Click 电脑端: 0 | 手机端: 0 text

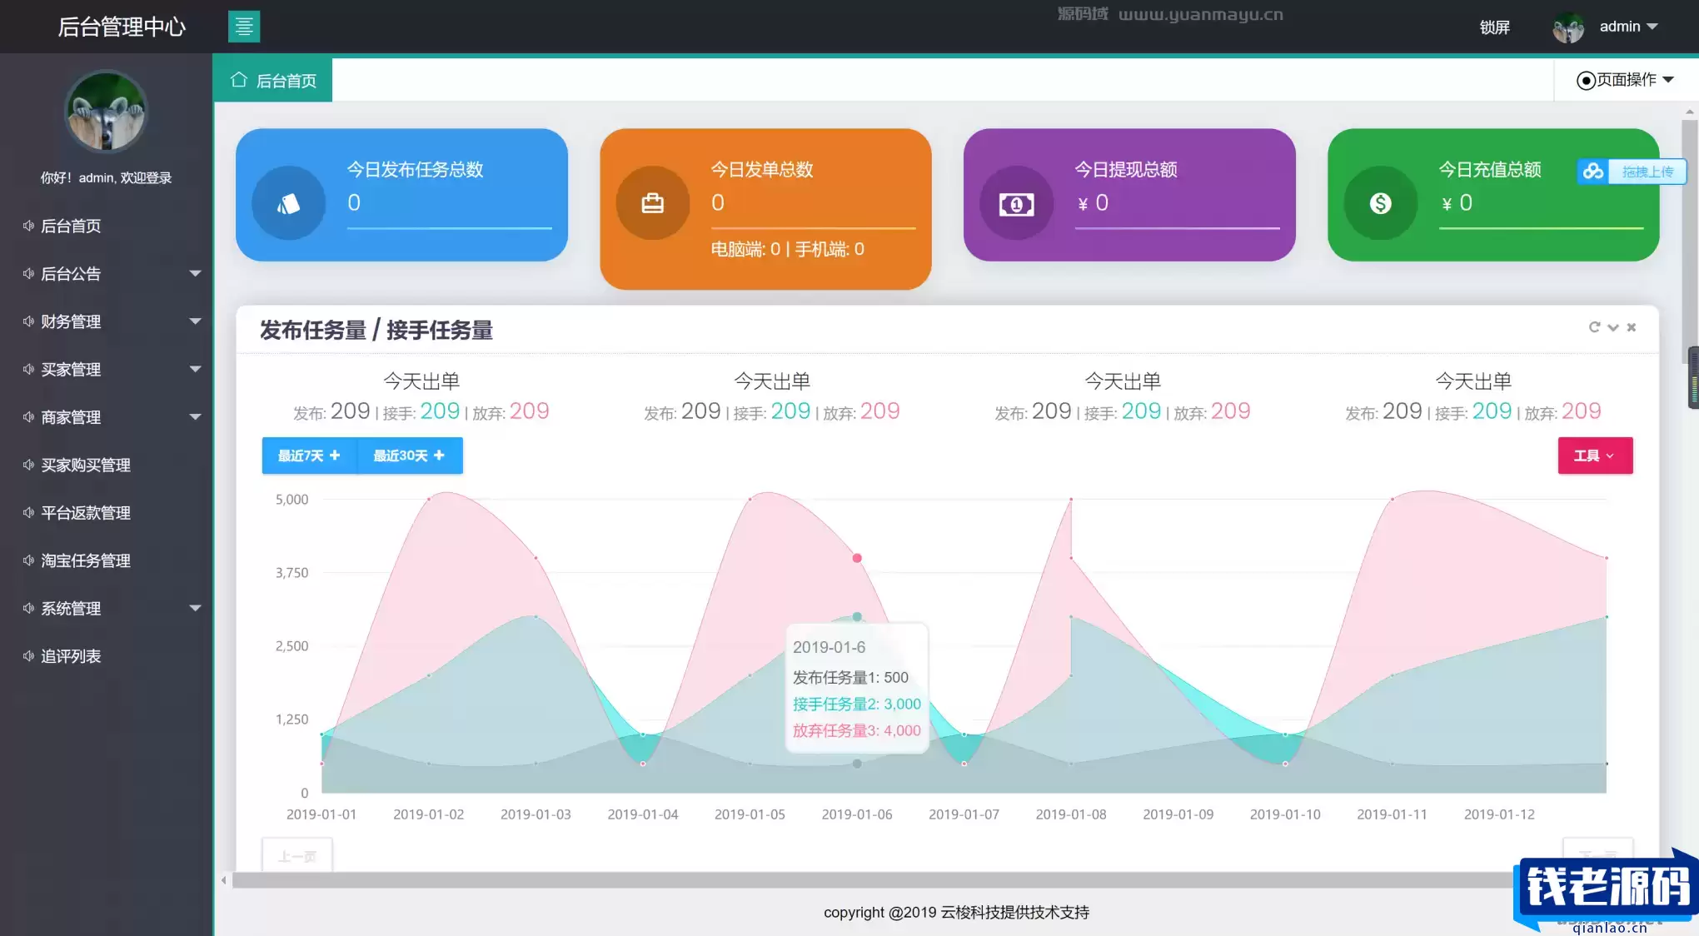pos(787,249)
